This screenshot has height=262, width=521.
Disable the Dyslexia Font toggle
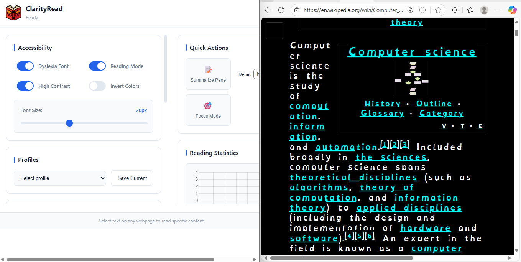click(25, 66)
